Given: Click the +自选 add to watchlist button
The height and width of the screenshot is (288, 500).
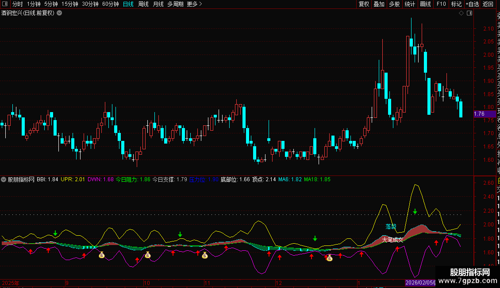Looking at the screenshot, I should [472, 4].
